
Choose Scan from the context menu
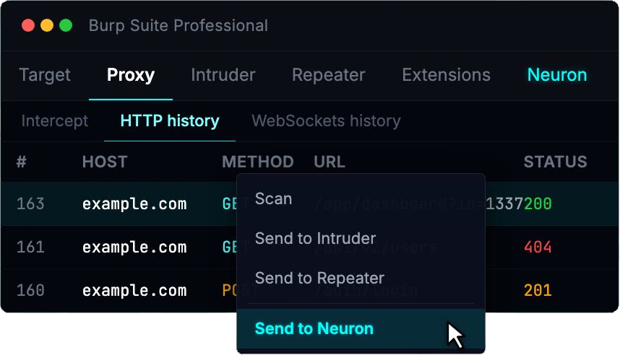point(273,199)
